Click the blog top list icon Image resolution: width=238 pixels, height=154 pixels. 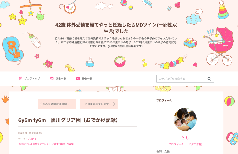(x=20, y=78)
